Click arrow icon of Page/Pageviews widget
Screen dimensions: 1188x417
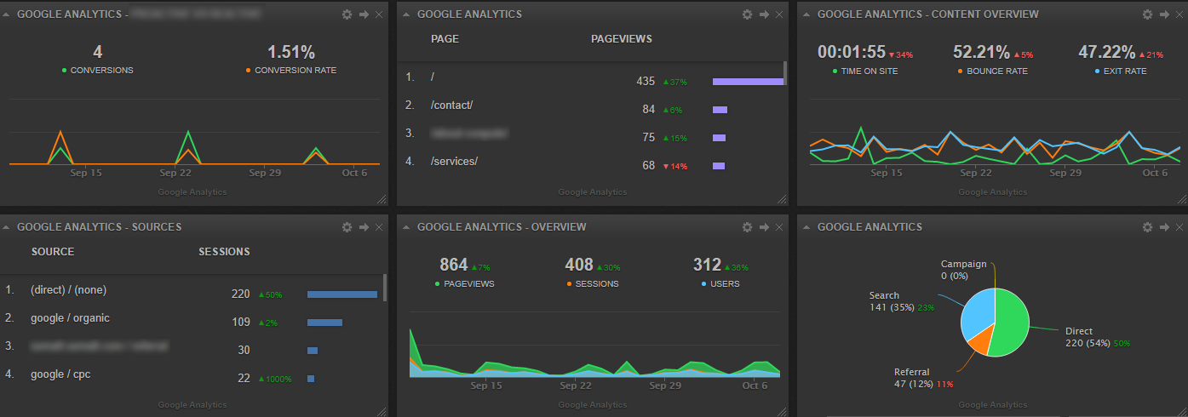[764, 14]
